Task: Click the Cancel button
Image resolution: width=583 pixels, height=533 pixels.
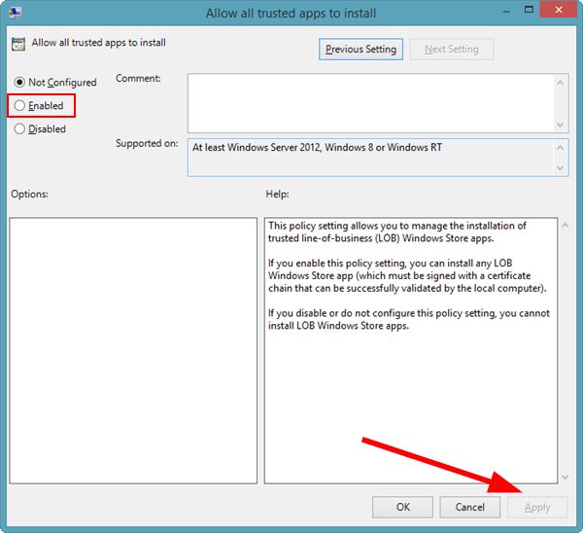Action: click(470, 507)
